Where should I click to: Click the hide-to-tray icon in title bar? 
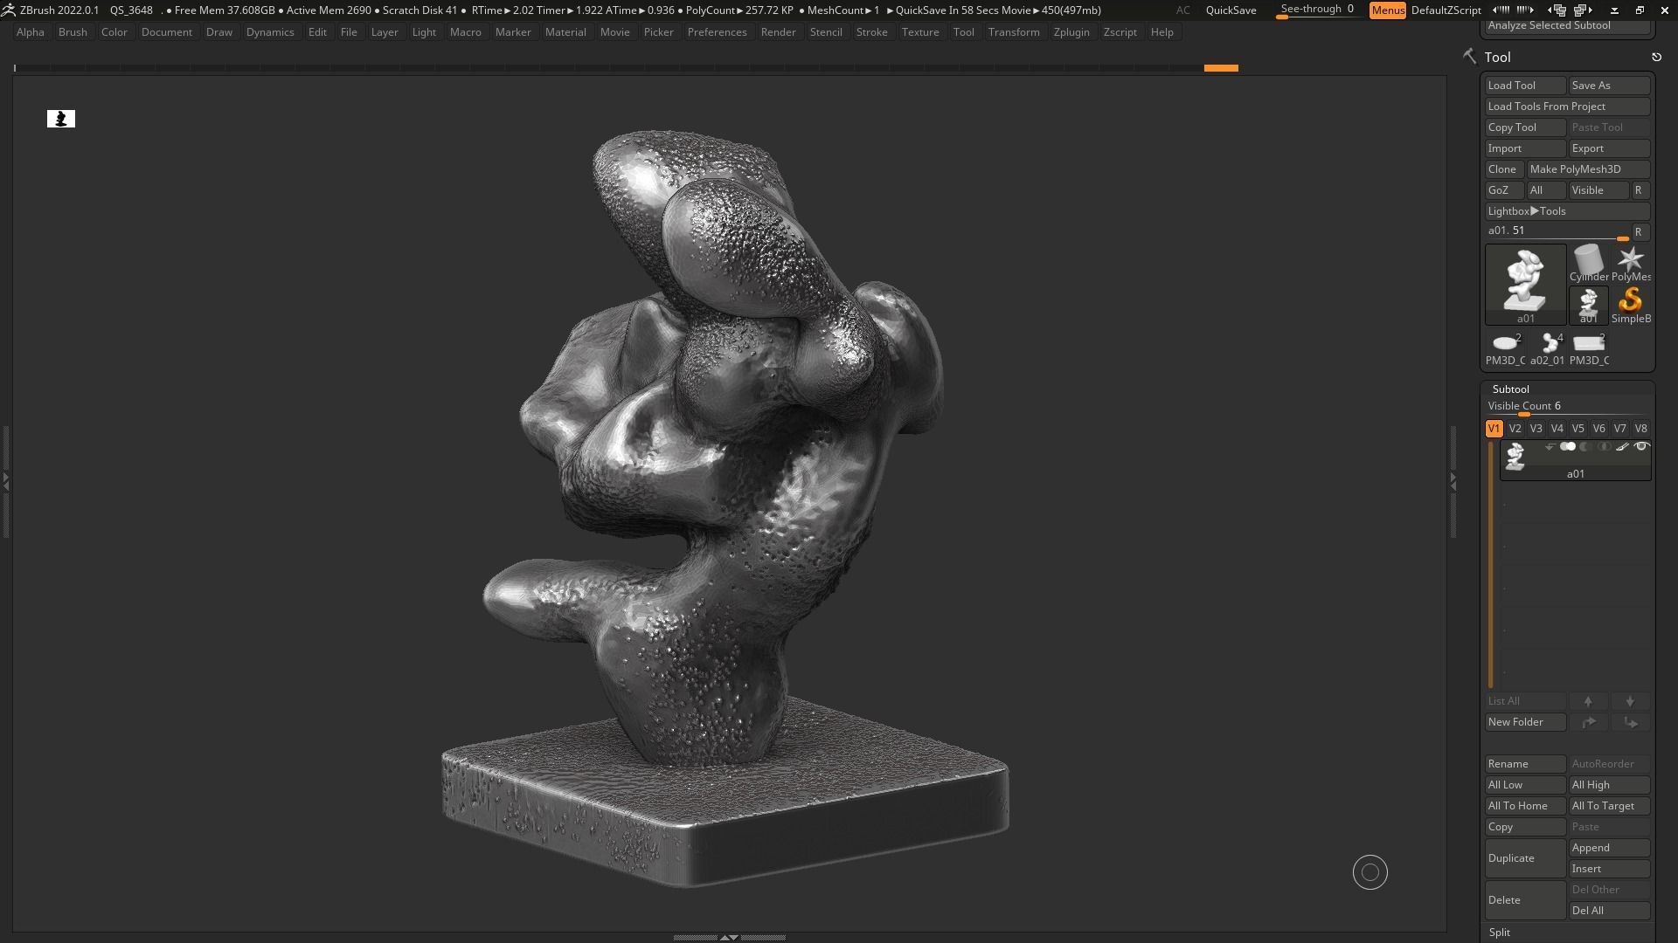point(1614,10)
